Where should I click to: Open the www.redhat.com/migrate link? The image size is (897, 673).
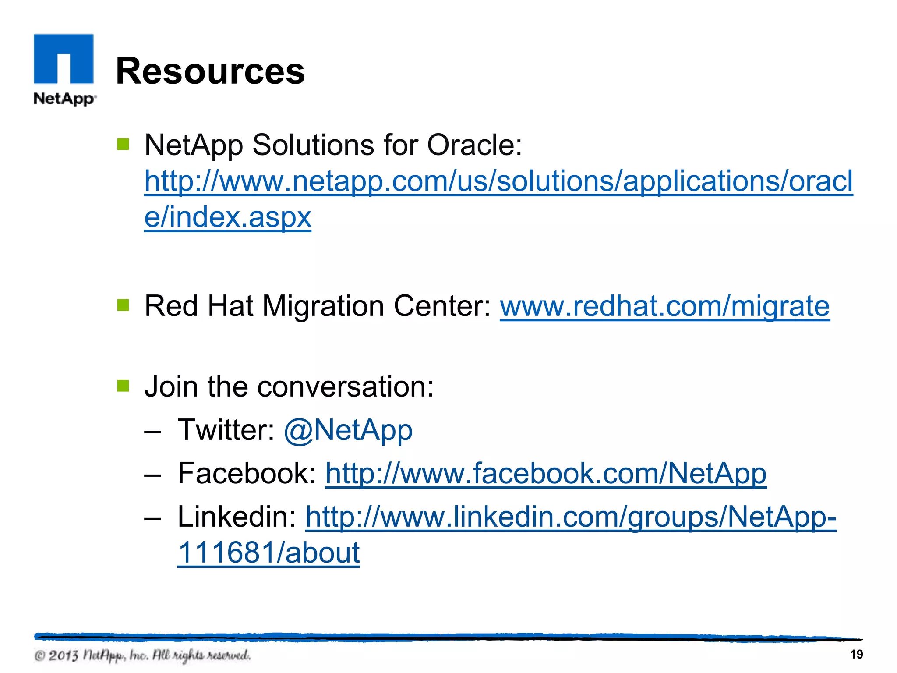(664, 306)
